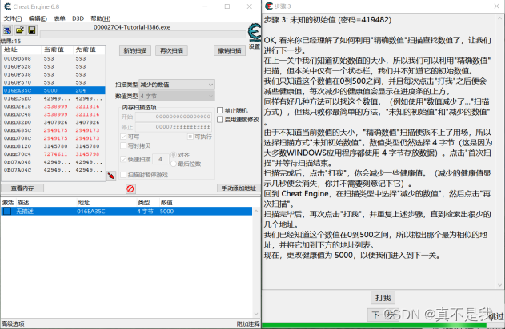Select result row 0AED32D0
505x329 pixels.
tap(54, 122)
